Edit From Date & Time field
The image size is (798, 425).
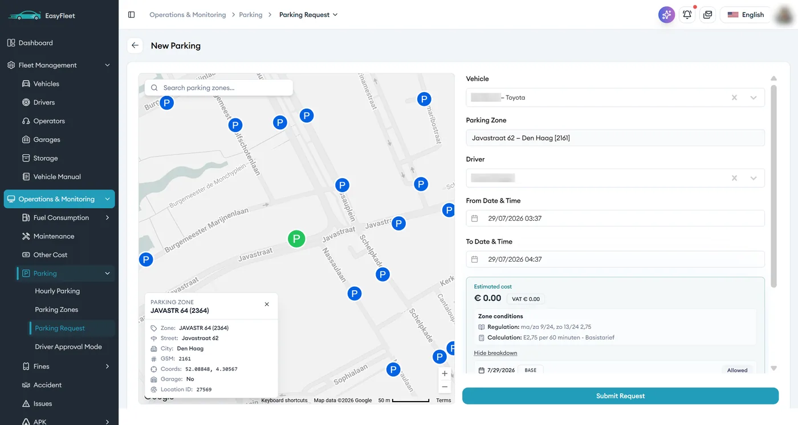pyautogui.click(x=615, y=218)
